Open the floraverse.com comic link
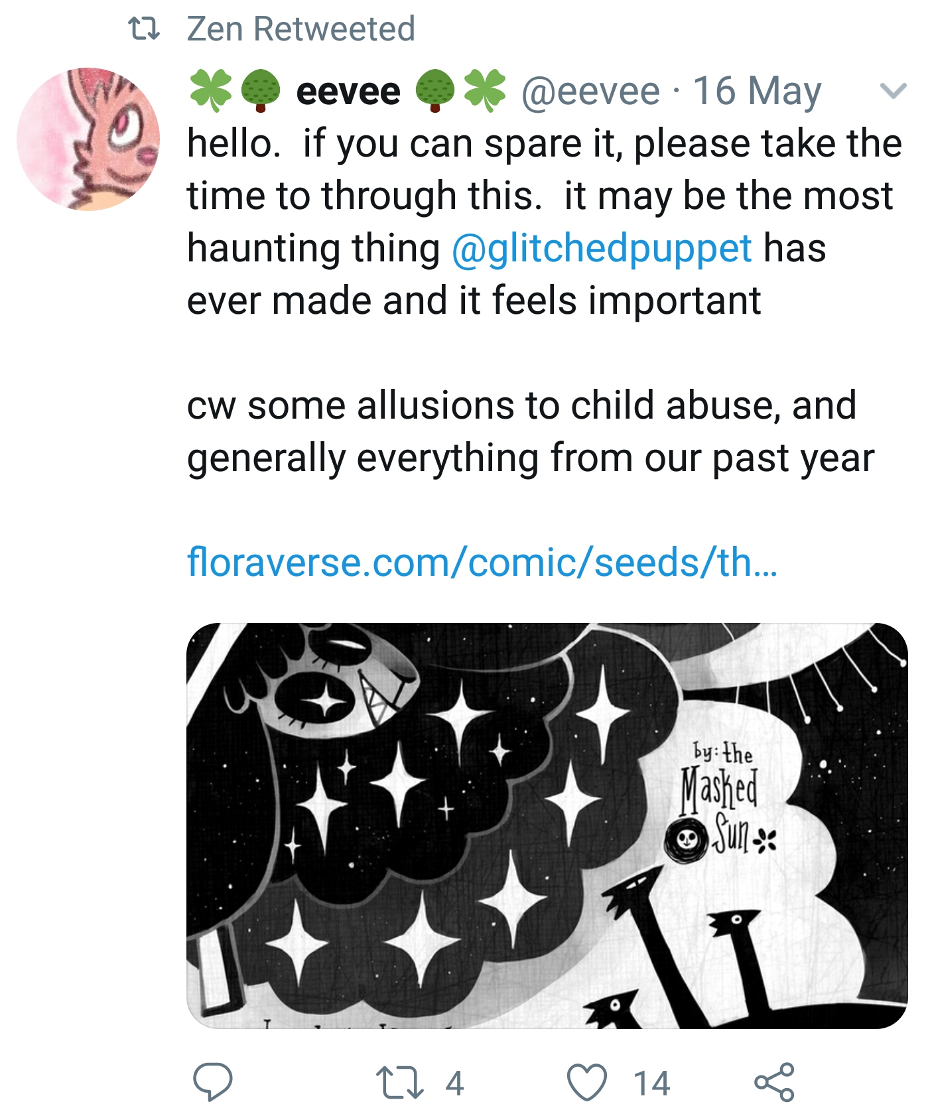The image size is (930, 1104). pyautogui.click(x=482, y=562)
